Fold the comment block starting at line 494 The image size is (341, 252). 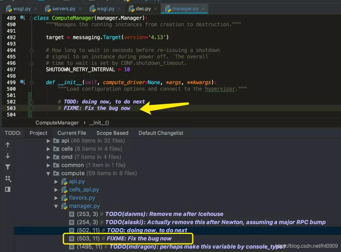32,51
